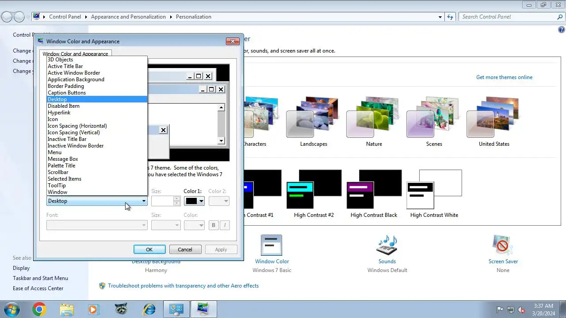Choose Window in the item list
Viewport: 566px width, 318px height.
[x=97, y=192]
